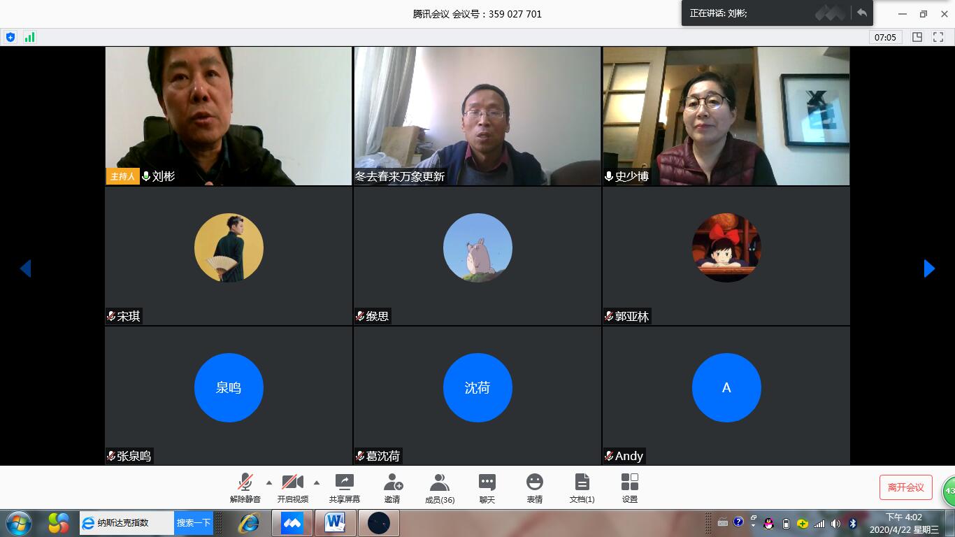Open Word from the Windows taskbar
Image resolution: width=955 pixels, height=537 pixels.
point(335,522)
